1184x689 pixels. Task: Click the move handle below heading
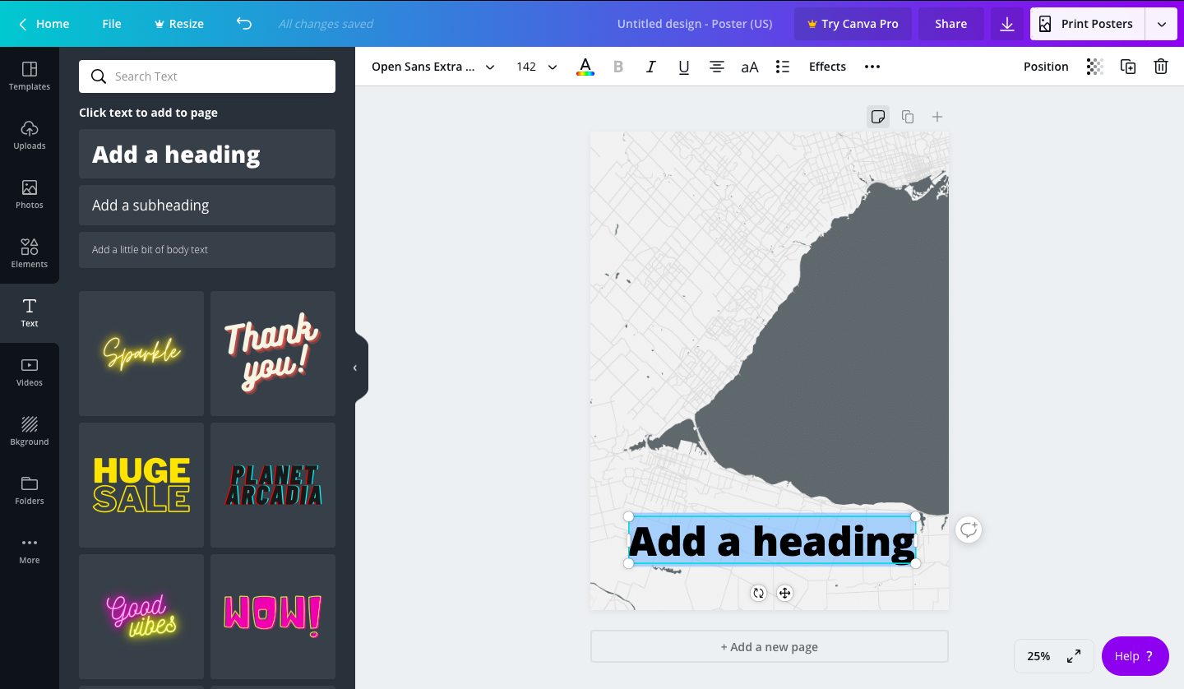pos(785,593)
